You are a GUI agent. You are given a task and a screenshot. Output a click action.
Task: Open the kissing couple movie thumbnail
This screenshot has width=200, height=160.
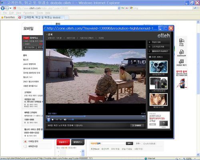click(x=158, y=100)
